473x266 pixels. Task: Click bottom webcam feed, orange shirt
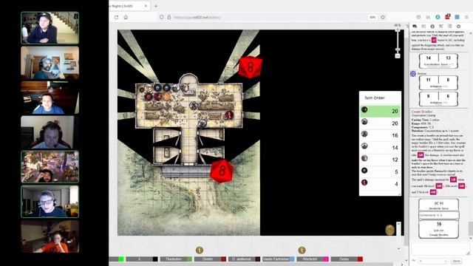(x=50, y=236)
